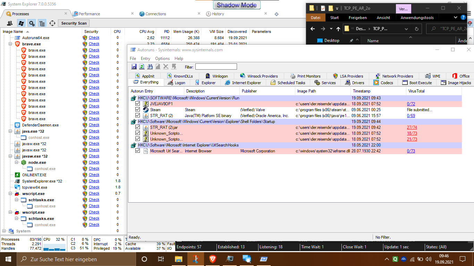Switch to the Scheduled Tasks tab

coord(288,82)
